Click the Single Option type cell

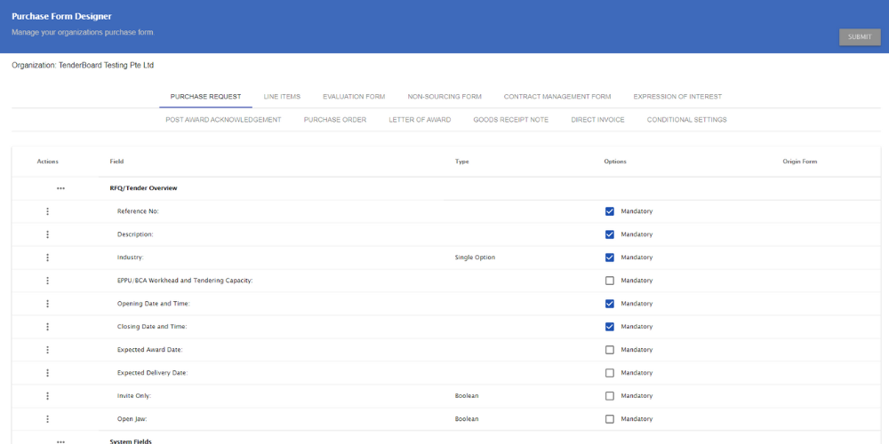click(475, 258)
